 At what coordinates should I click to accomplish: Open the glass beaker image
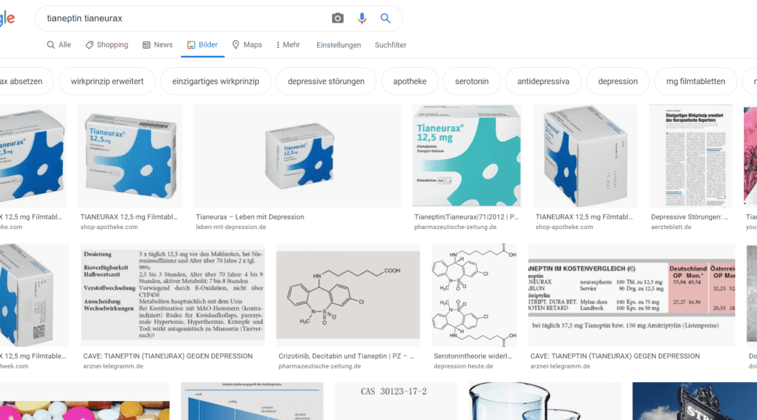pyautogui.click(x=545, y=401)
